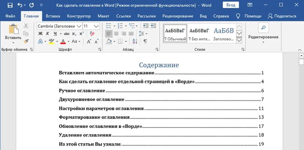Select the Обычный style
304x150 pixels.
(x=175, y=33)
